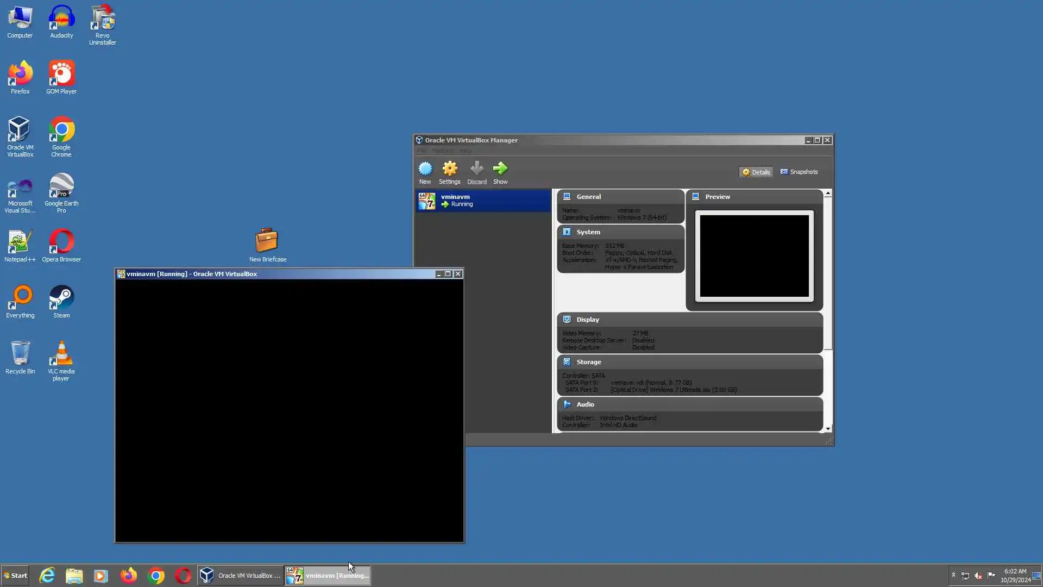The height and width of the screenshot is (587, 1043).
Task: Select the vminavm virtual machine entry
Action: point(483,201)
